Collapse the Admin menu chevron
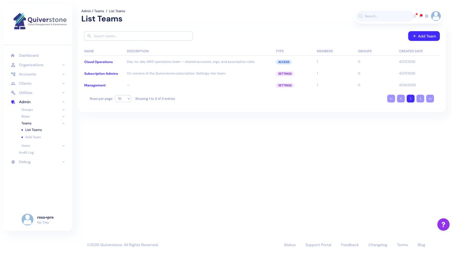 click(x=63, y=102)
